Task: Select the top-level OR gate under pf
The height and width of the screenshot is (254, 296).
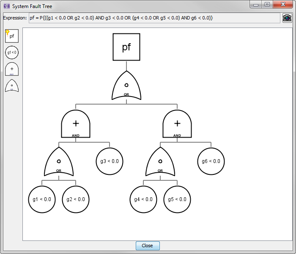Action: [126, 86]
